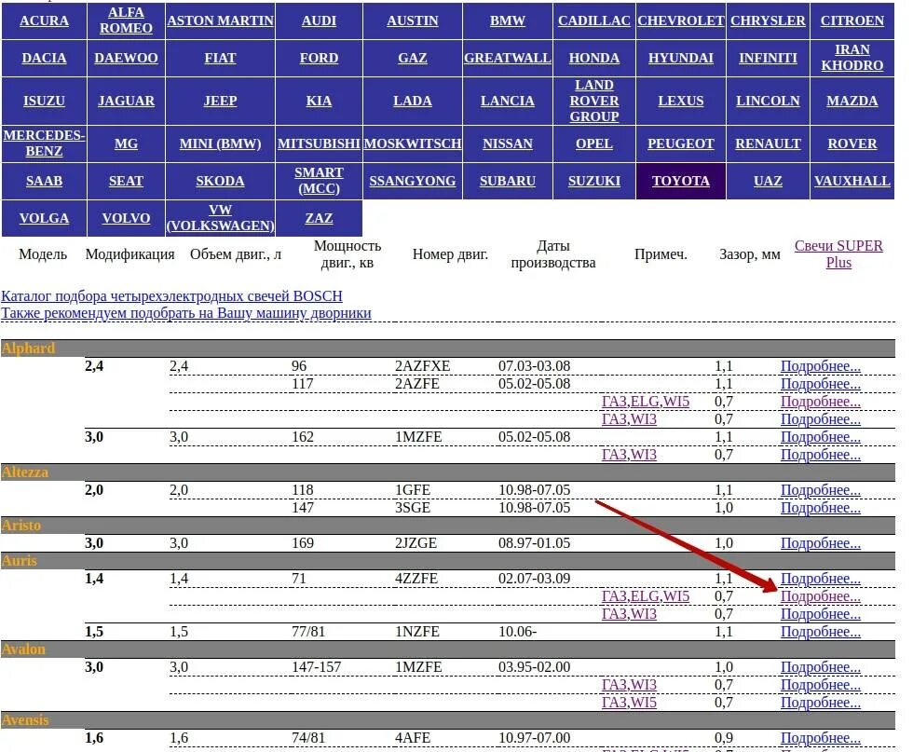Open Подробнее for Aristo 2JZGE row
Viewport: 913px width, 752px height.
point(821,543)
